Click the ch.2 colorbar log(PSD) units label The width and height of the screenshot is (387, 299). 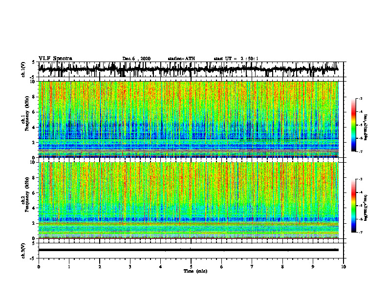(366, 208)
